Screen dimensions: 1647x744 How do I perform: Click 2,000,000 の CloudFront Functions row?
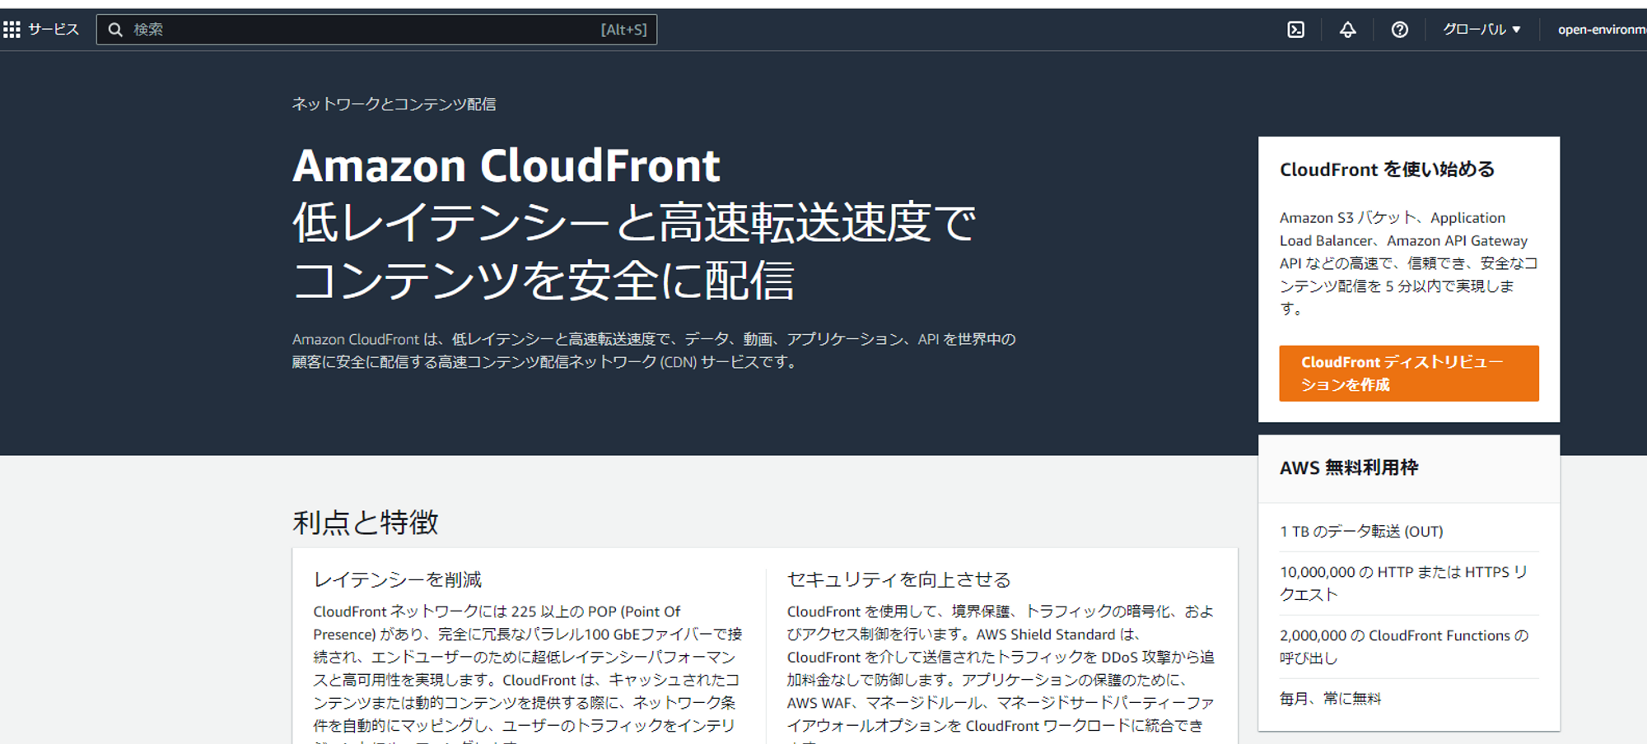coord(1403,647)
